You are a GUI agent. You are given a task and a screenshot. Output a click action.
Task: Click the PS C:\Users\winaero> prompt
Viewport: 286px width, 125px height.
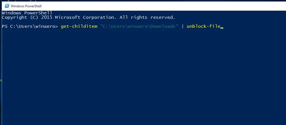[x=30, y=26]
